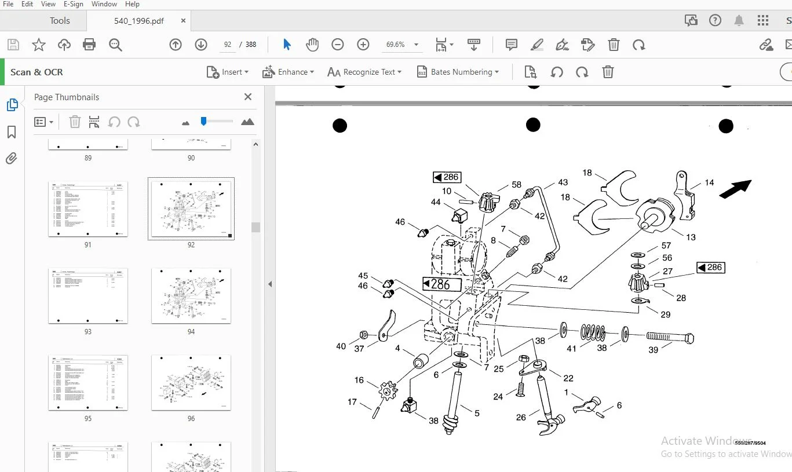Open the Help menu
The image size is (792, 472).
(133, 4)
